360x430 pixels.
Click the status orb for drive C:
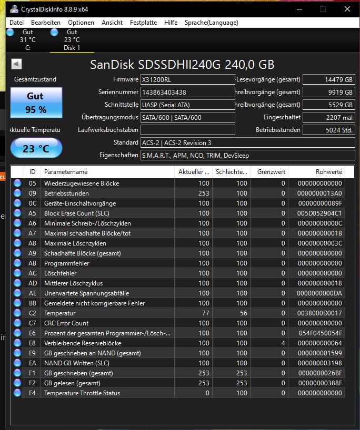click(x=10, y=32)
